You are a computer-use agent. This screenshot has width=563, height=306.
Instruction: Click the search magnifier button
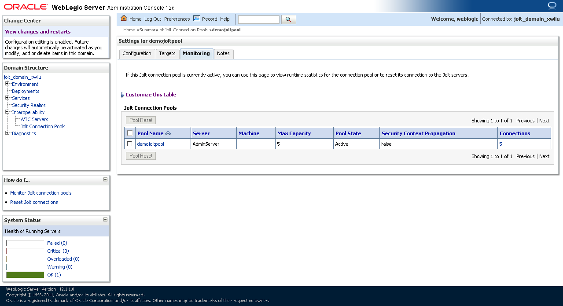(289, 19)
